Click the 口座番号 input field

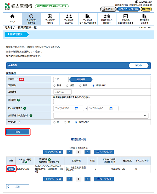tap(63, 92)
